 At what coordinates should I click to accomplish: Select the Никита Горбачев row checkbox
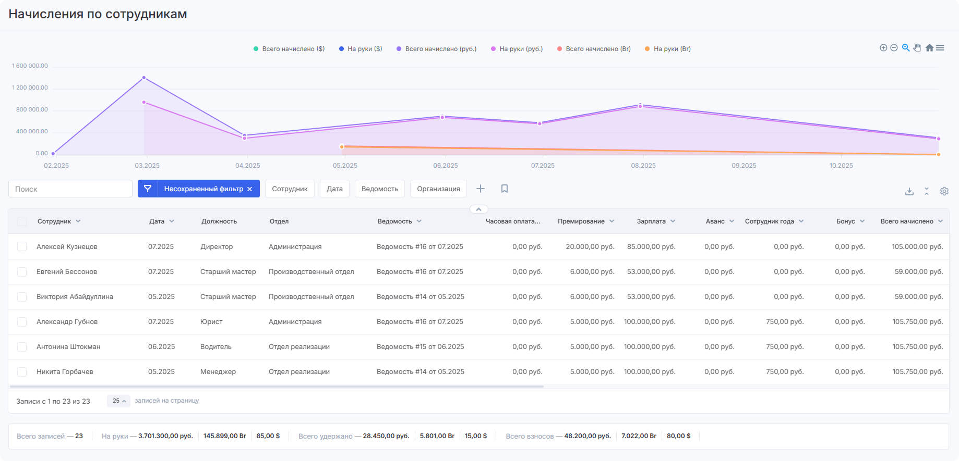pos(22,371)
